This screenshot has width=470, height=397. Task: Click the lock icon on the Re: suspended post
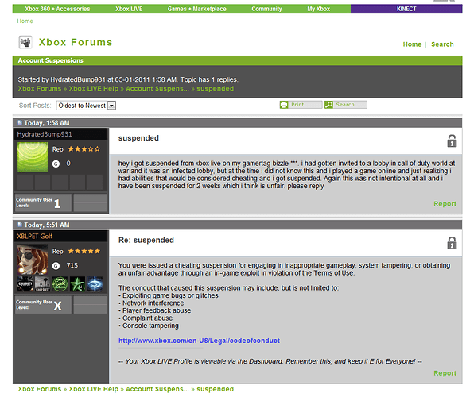[x=452, y=243]
